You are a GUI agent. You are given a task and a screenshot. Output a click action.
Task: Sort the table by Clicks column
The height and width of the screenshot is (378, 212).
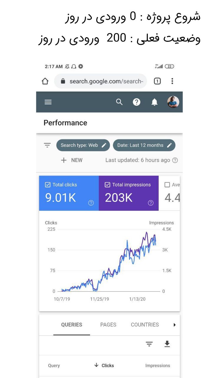[x=104, y=365]
